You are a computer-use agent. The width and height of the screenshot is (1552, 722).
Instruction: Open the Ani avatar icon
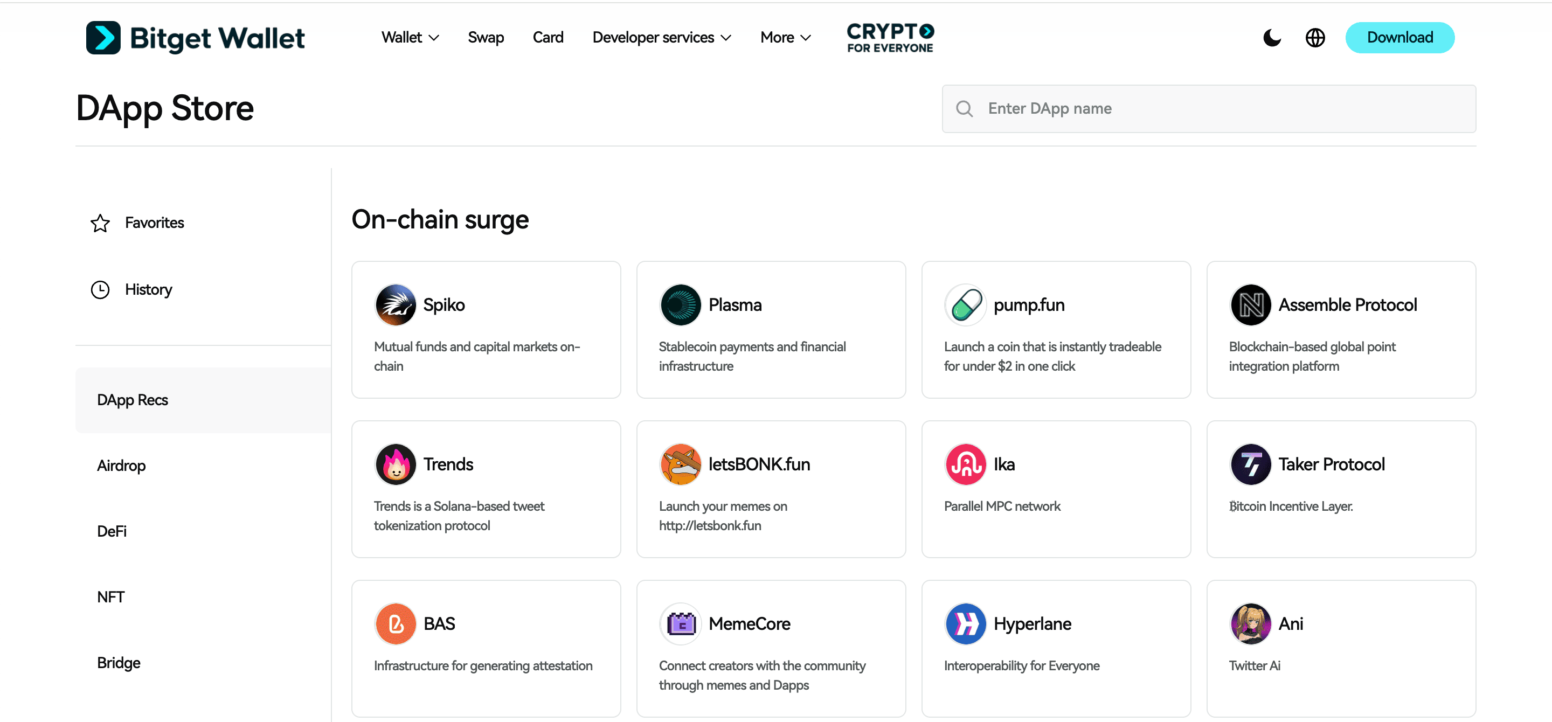coord(1250,624)
